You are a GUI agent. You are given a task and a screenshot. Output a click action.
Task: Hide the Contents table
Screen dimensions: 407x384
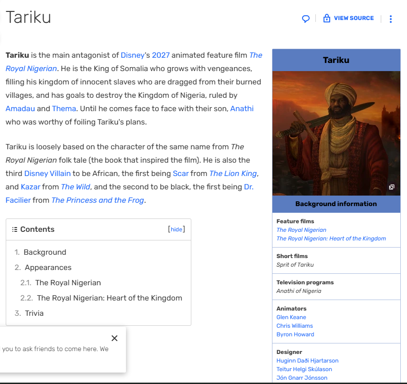(x=177, y=229)
